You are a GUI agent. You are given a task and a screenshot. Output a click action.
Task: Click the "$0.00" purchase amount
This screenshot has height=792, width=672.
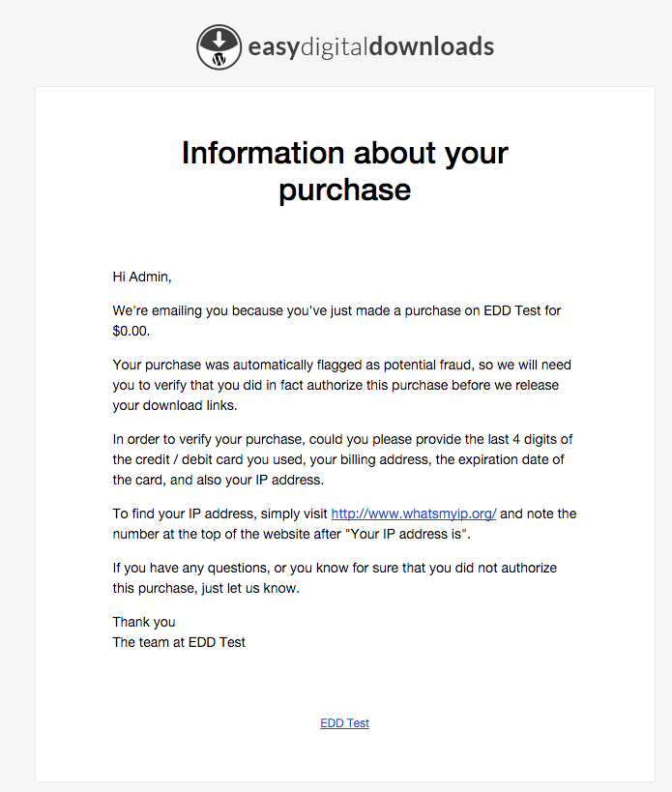(131, 331)
